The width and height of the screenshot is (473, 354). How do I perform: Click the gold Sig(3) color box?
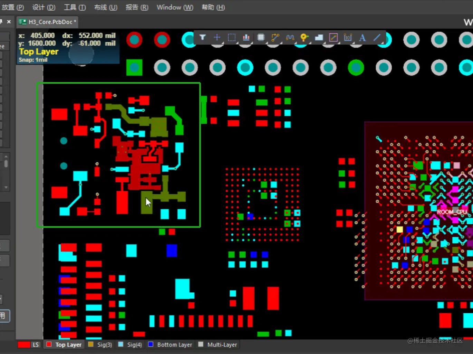click(91, 344)
